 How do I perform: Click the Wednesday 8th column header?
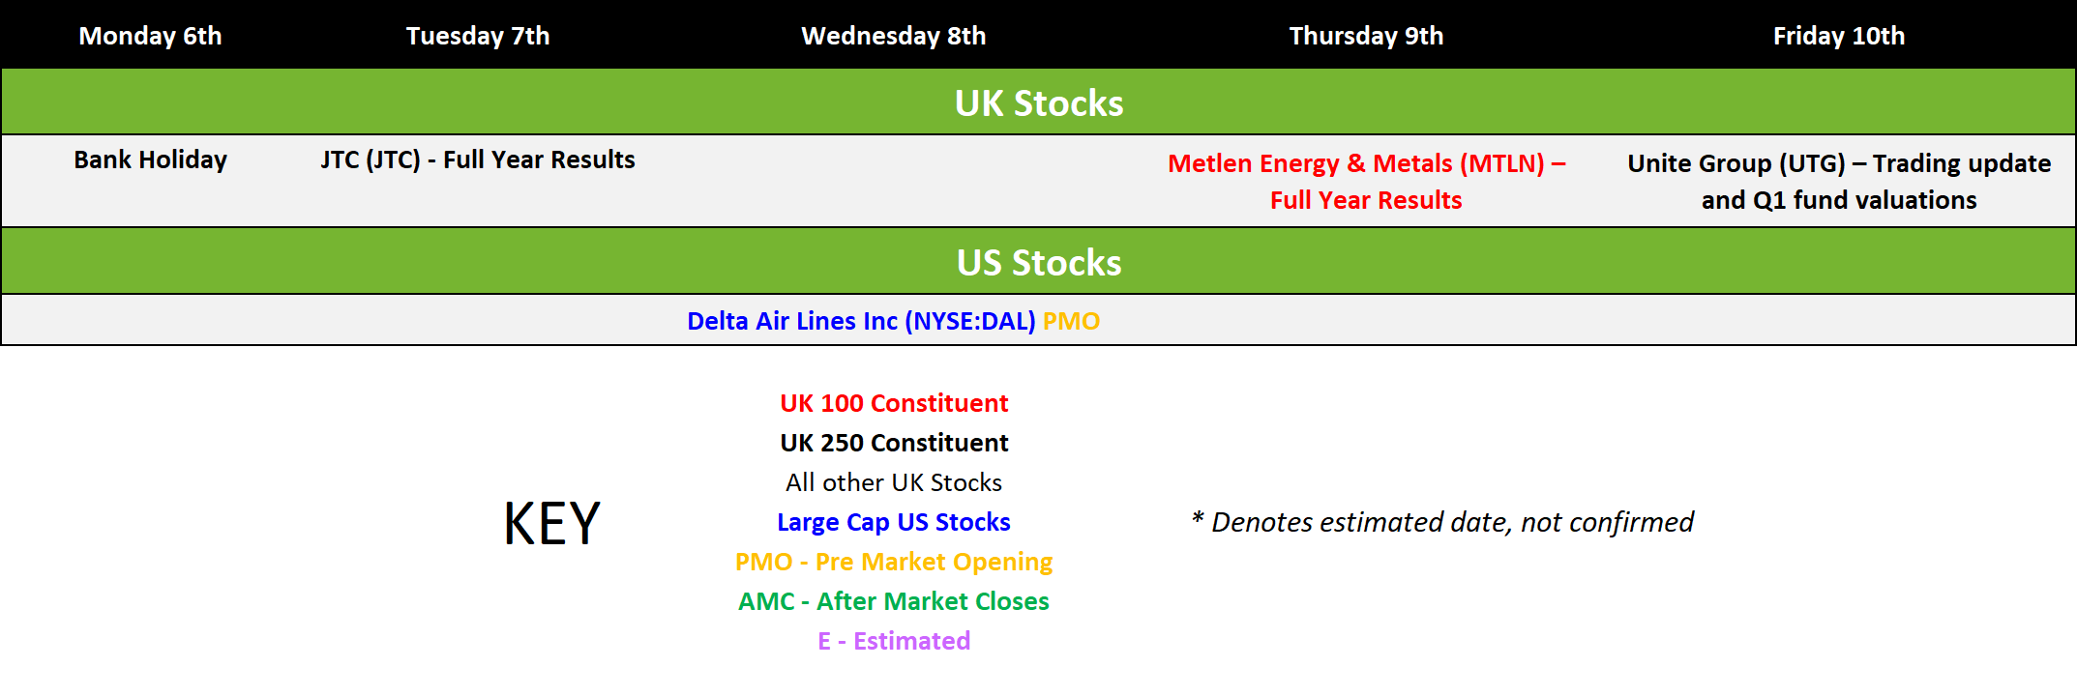(894, 36)
